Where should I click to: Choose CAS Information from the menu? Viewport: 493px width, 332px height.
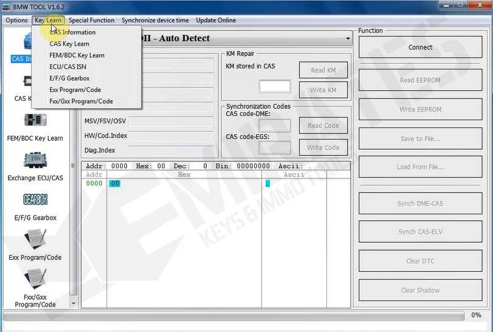pos(86,32)
